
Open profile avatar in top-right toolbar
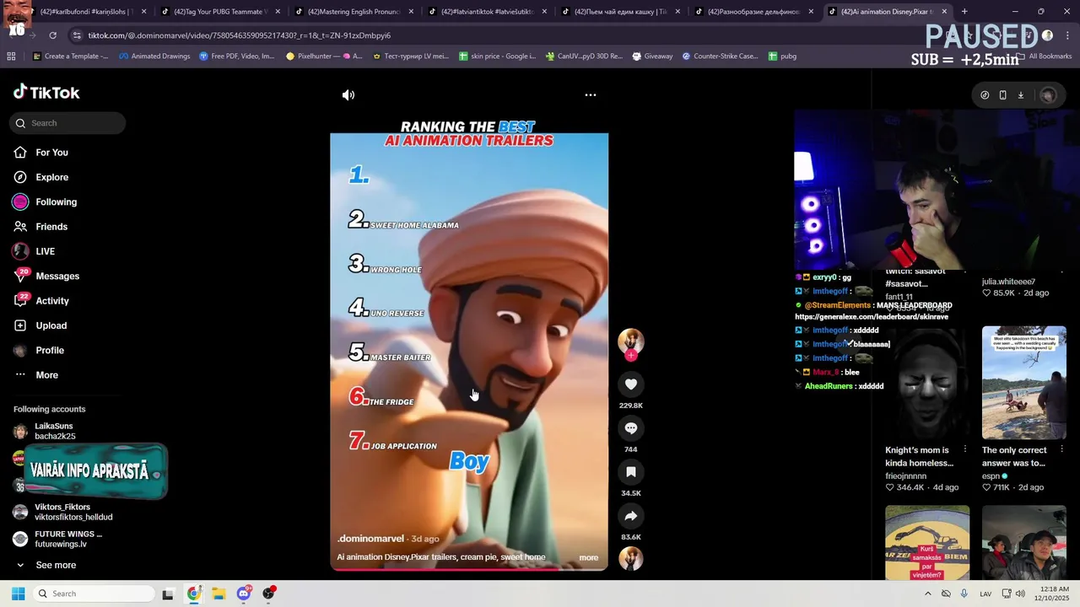[x=1048, y=95]
